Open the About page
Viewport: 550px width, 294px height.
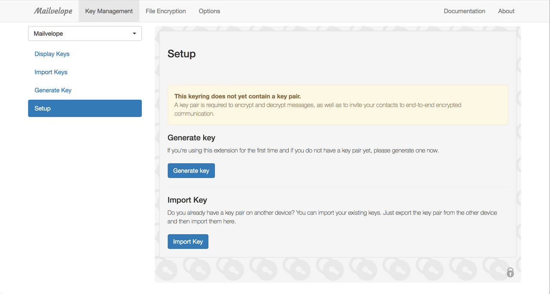point(506,11)
